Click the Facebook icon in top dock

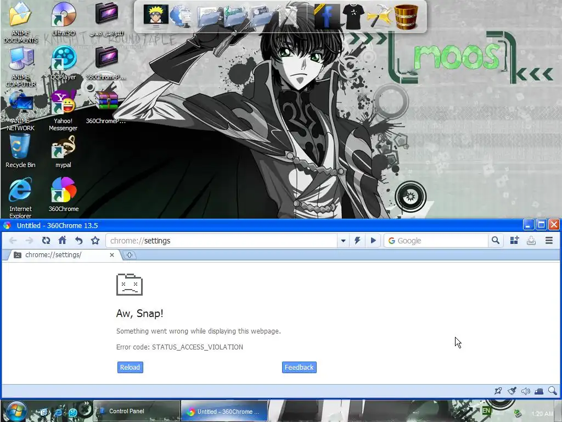click(327, 16)
